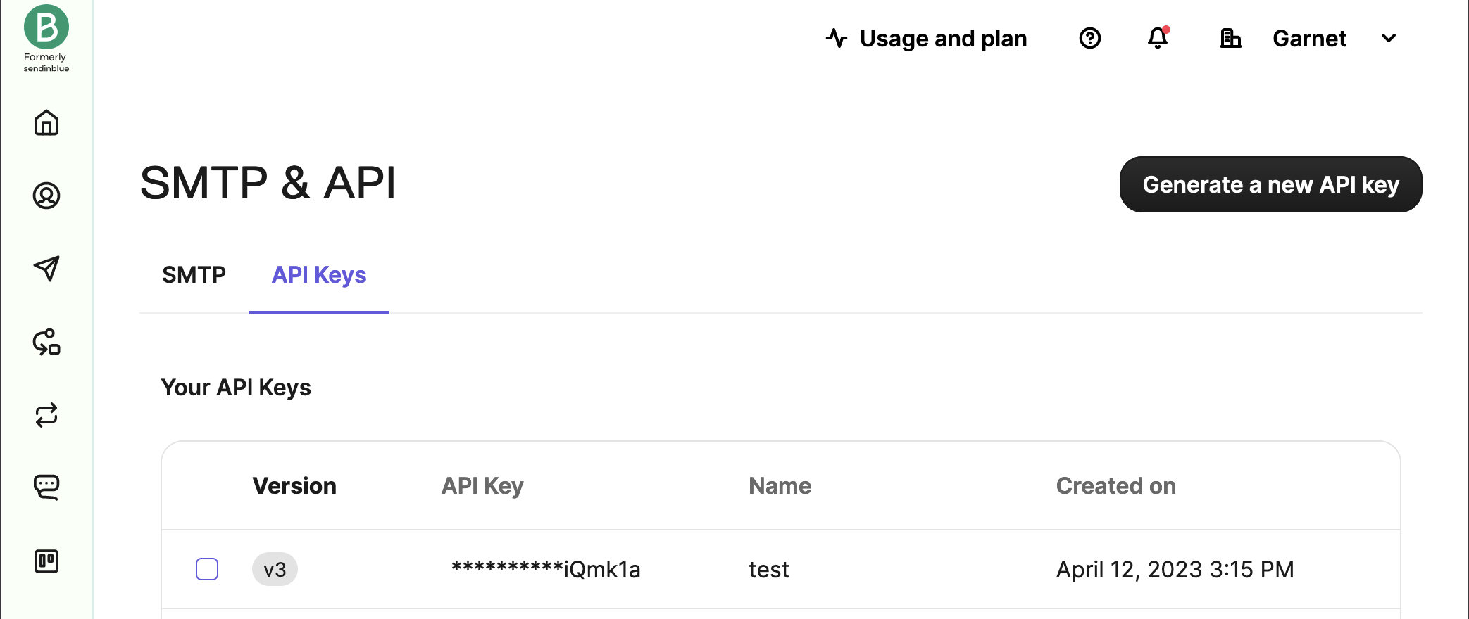Open the Deals board icon

coord(46,561)
